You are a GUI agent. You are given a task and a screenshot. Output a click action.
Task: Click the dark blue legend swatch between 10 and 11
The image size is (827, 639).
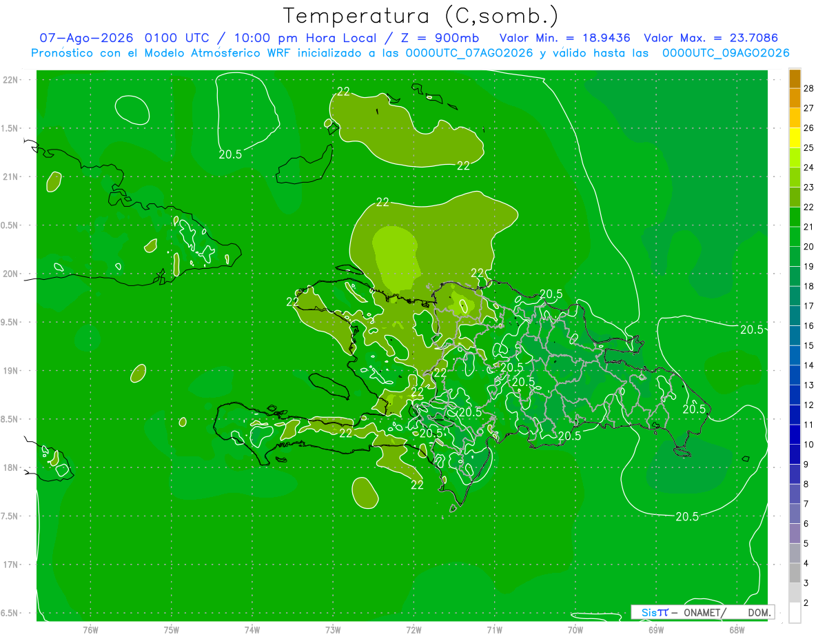coord(795,434)
